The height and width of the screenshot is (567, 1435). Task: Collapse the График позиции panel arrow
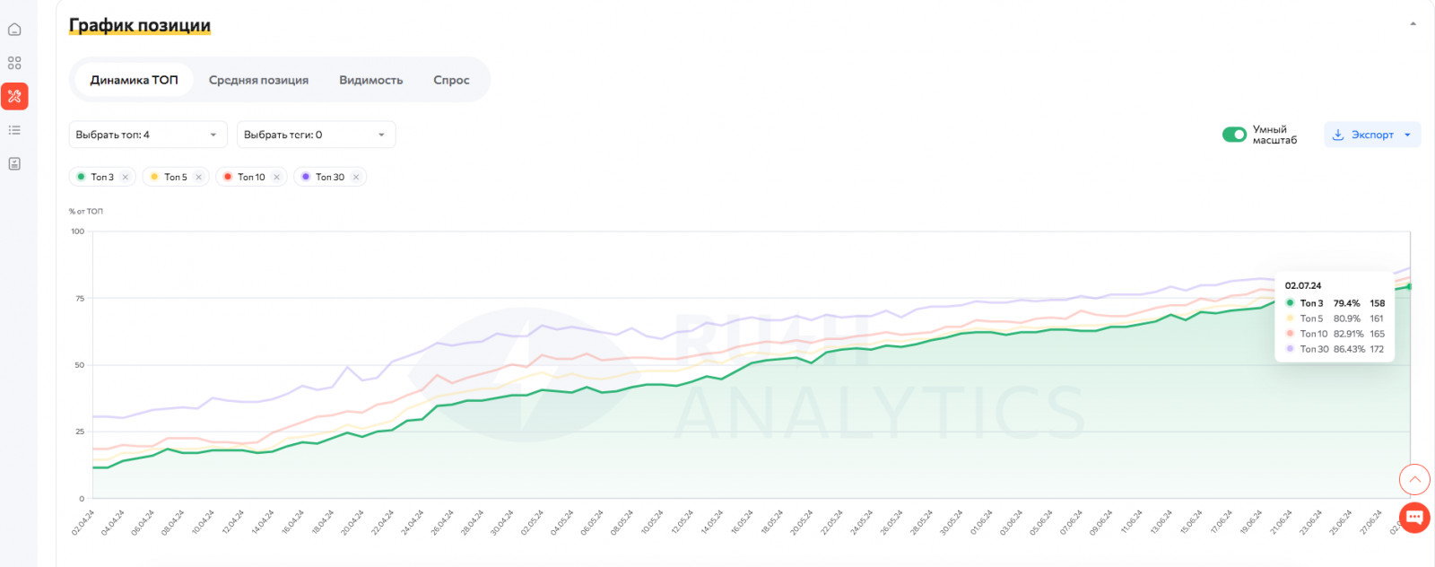[x=1413, y=24]
